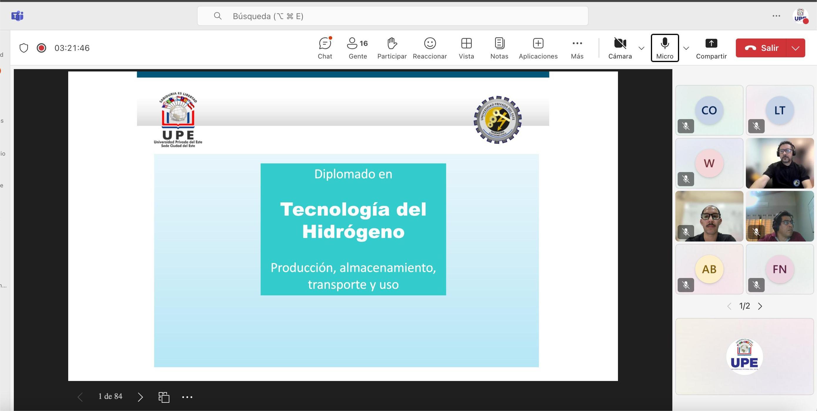Open the Más meeting options menu
The height and width of the screenshot is (411, 817).
tap(577, 48)
